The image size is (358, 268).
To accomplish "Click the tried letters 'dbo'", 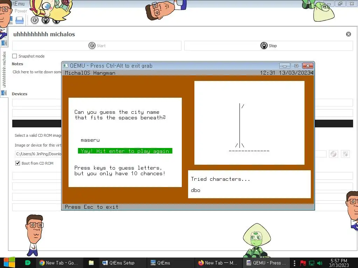I will tap(196, 190).
